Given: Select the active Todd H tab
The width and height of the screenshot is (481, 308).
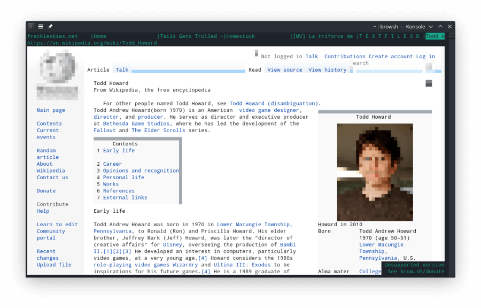Looking at the screenshot, I should 435,36.
